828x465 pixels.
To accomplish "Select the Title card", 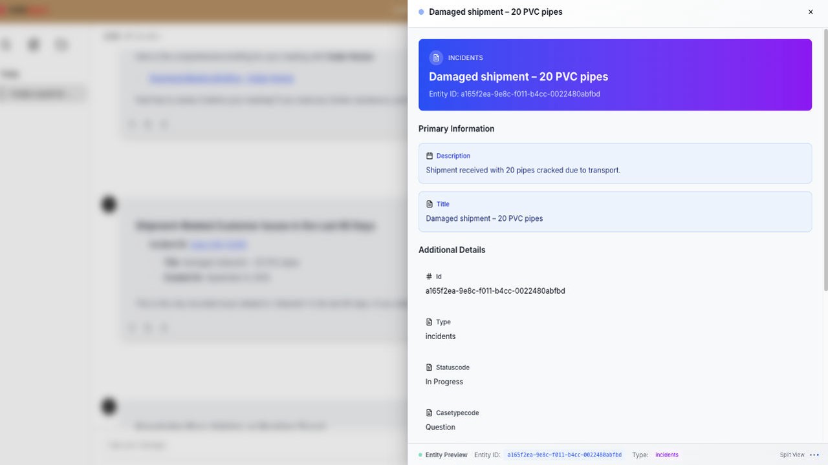I will click(x=615, y=211).
